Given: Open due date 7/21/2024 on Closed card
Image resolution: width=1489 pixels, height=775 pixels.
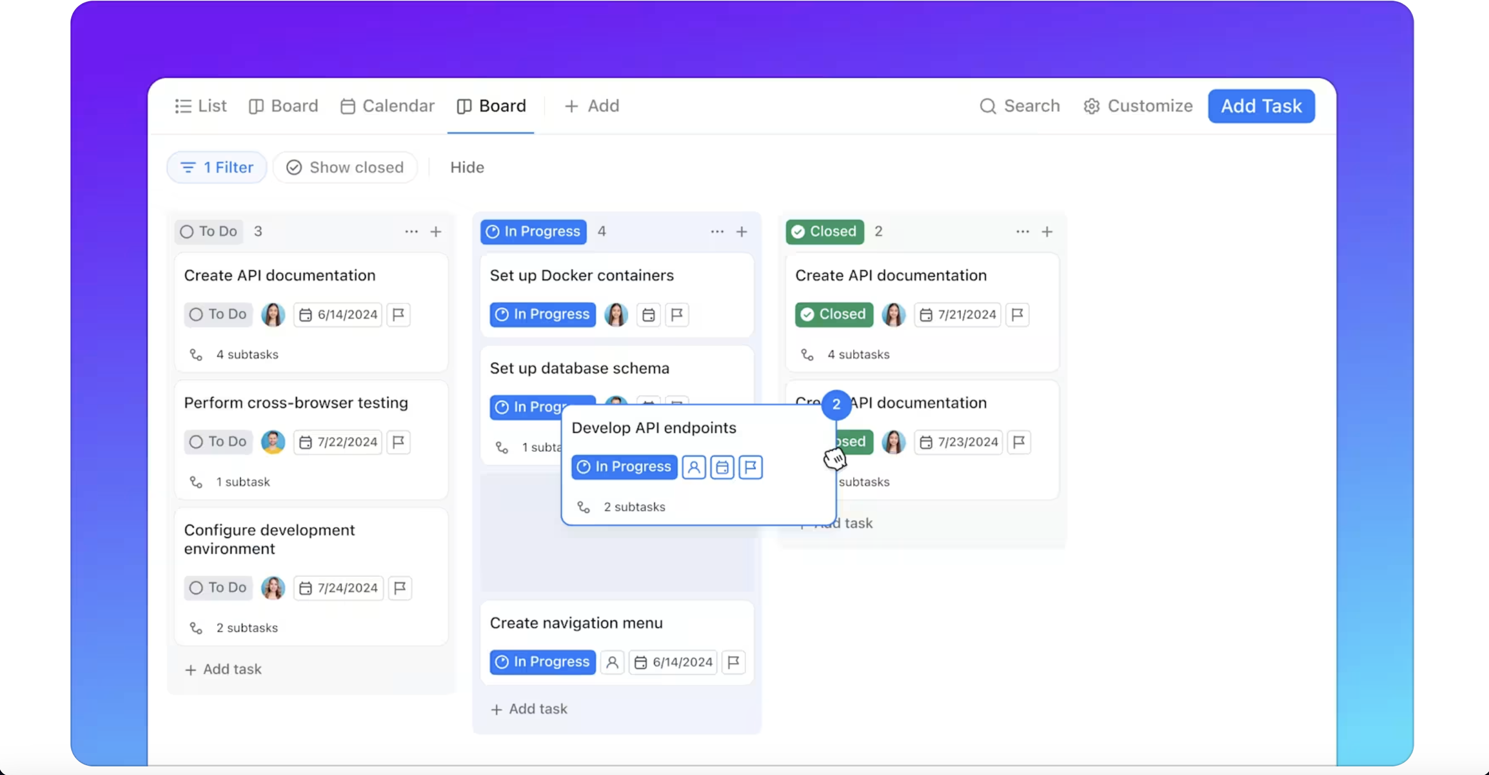Looking at the screenshot, I should [958, 315].
